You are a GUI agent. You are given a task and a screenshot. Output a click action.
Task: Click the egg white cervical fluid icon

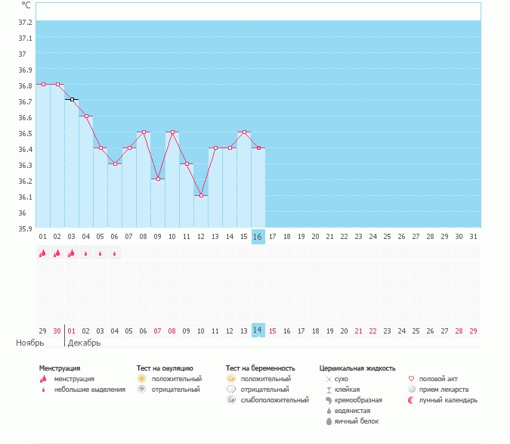click(329, 421)
